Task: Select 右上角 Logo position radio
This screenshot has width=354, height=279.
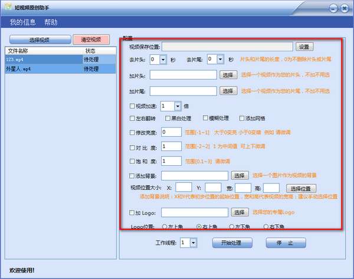Action: 199,227
